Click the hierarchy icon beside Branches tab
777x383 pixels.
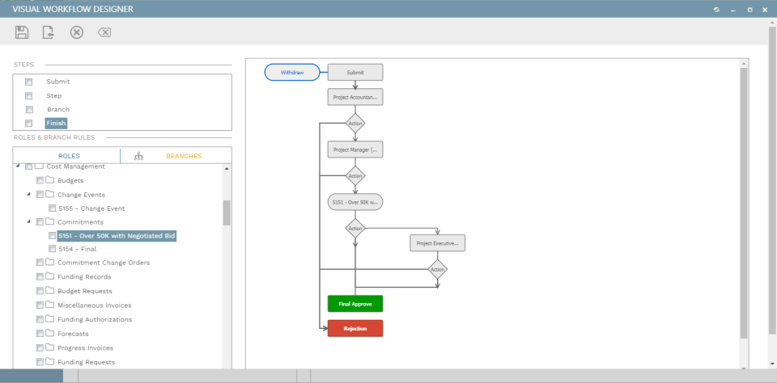click(138, 156)
